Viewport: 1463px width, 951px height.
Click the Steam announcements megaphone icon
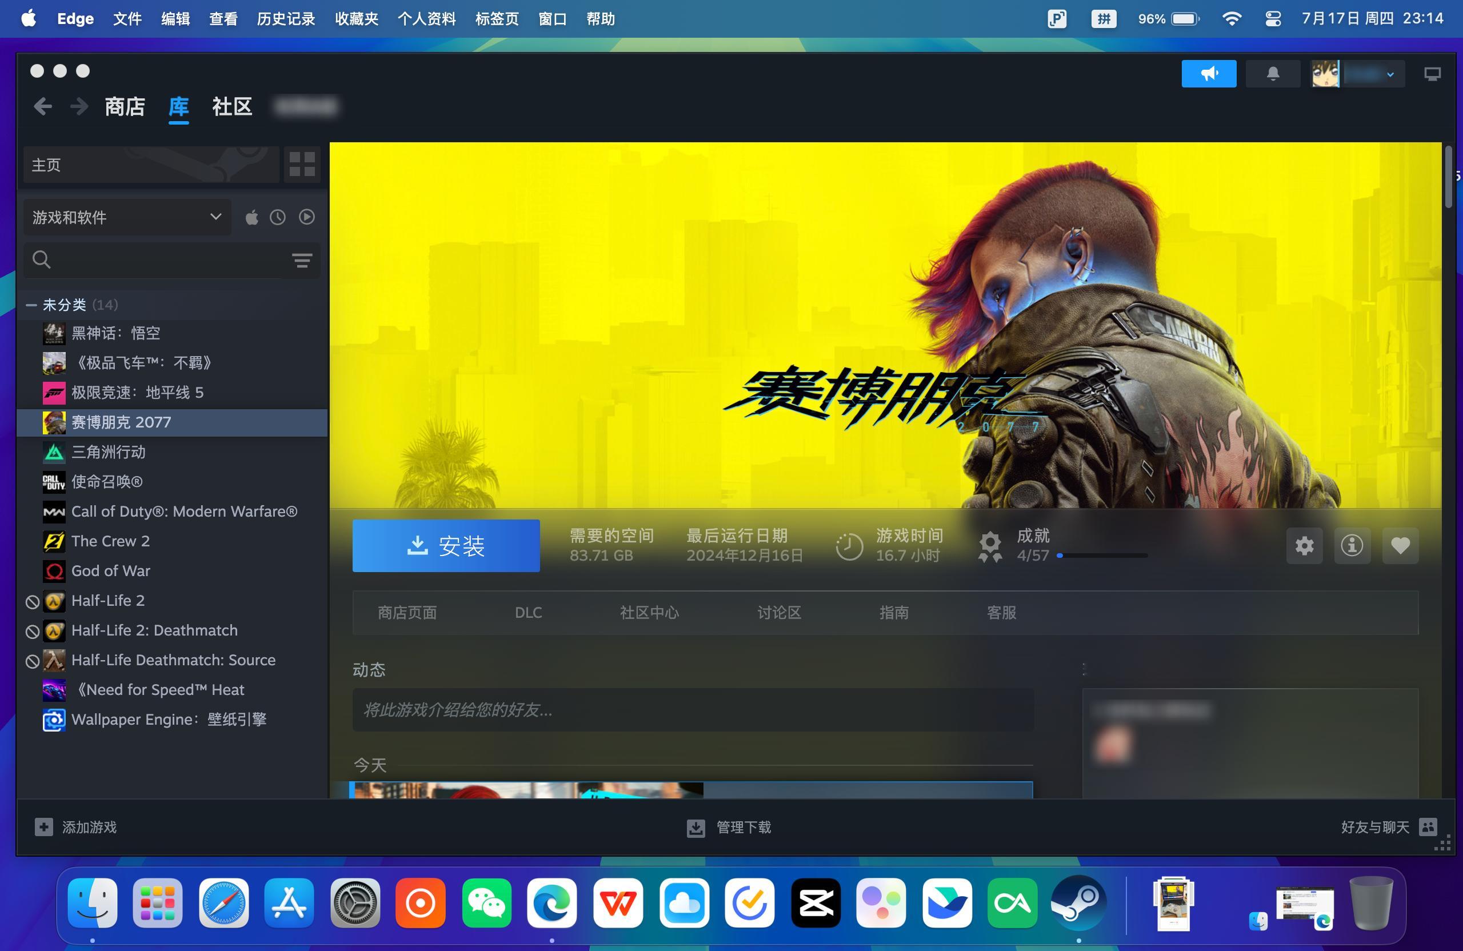tap(1209, 74)
